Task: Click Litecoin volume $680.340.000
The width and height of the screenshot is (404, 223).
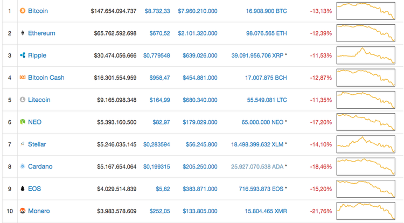Action: pos(200,100)
